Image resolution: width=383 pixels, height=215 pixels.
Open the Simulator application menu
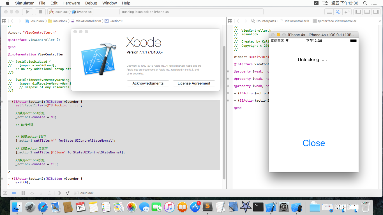click(24, 3)
